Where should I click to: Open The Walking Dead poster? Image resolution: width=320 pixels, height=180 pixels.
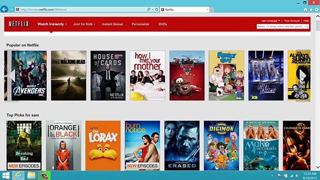tap(68, 76)
